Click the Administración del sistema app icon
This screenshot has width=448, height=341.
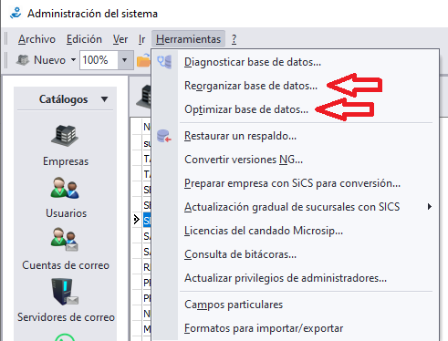click(x=16, y=14)
